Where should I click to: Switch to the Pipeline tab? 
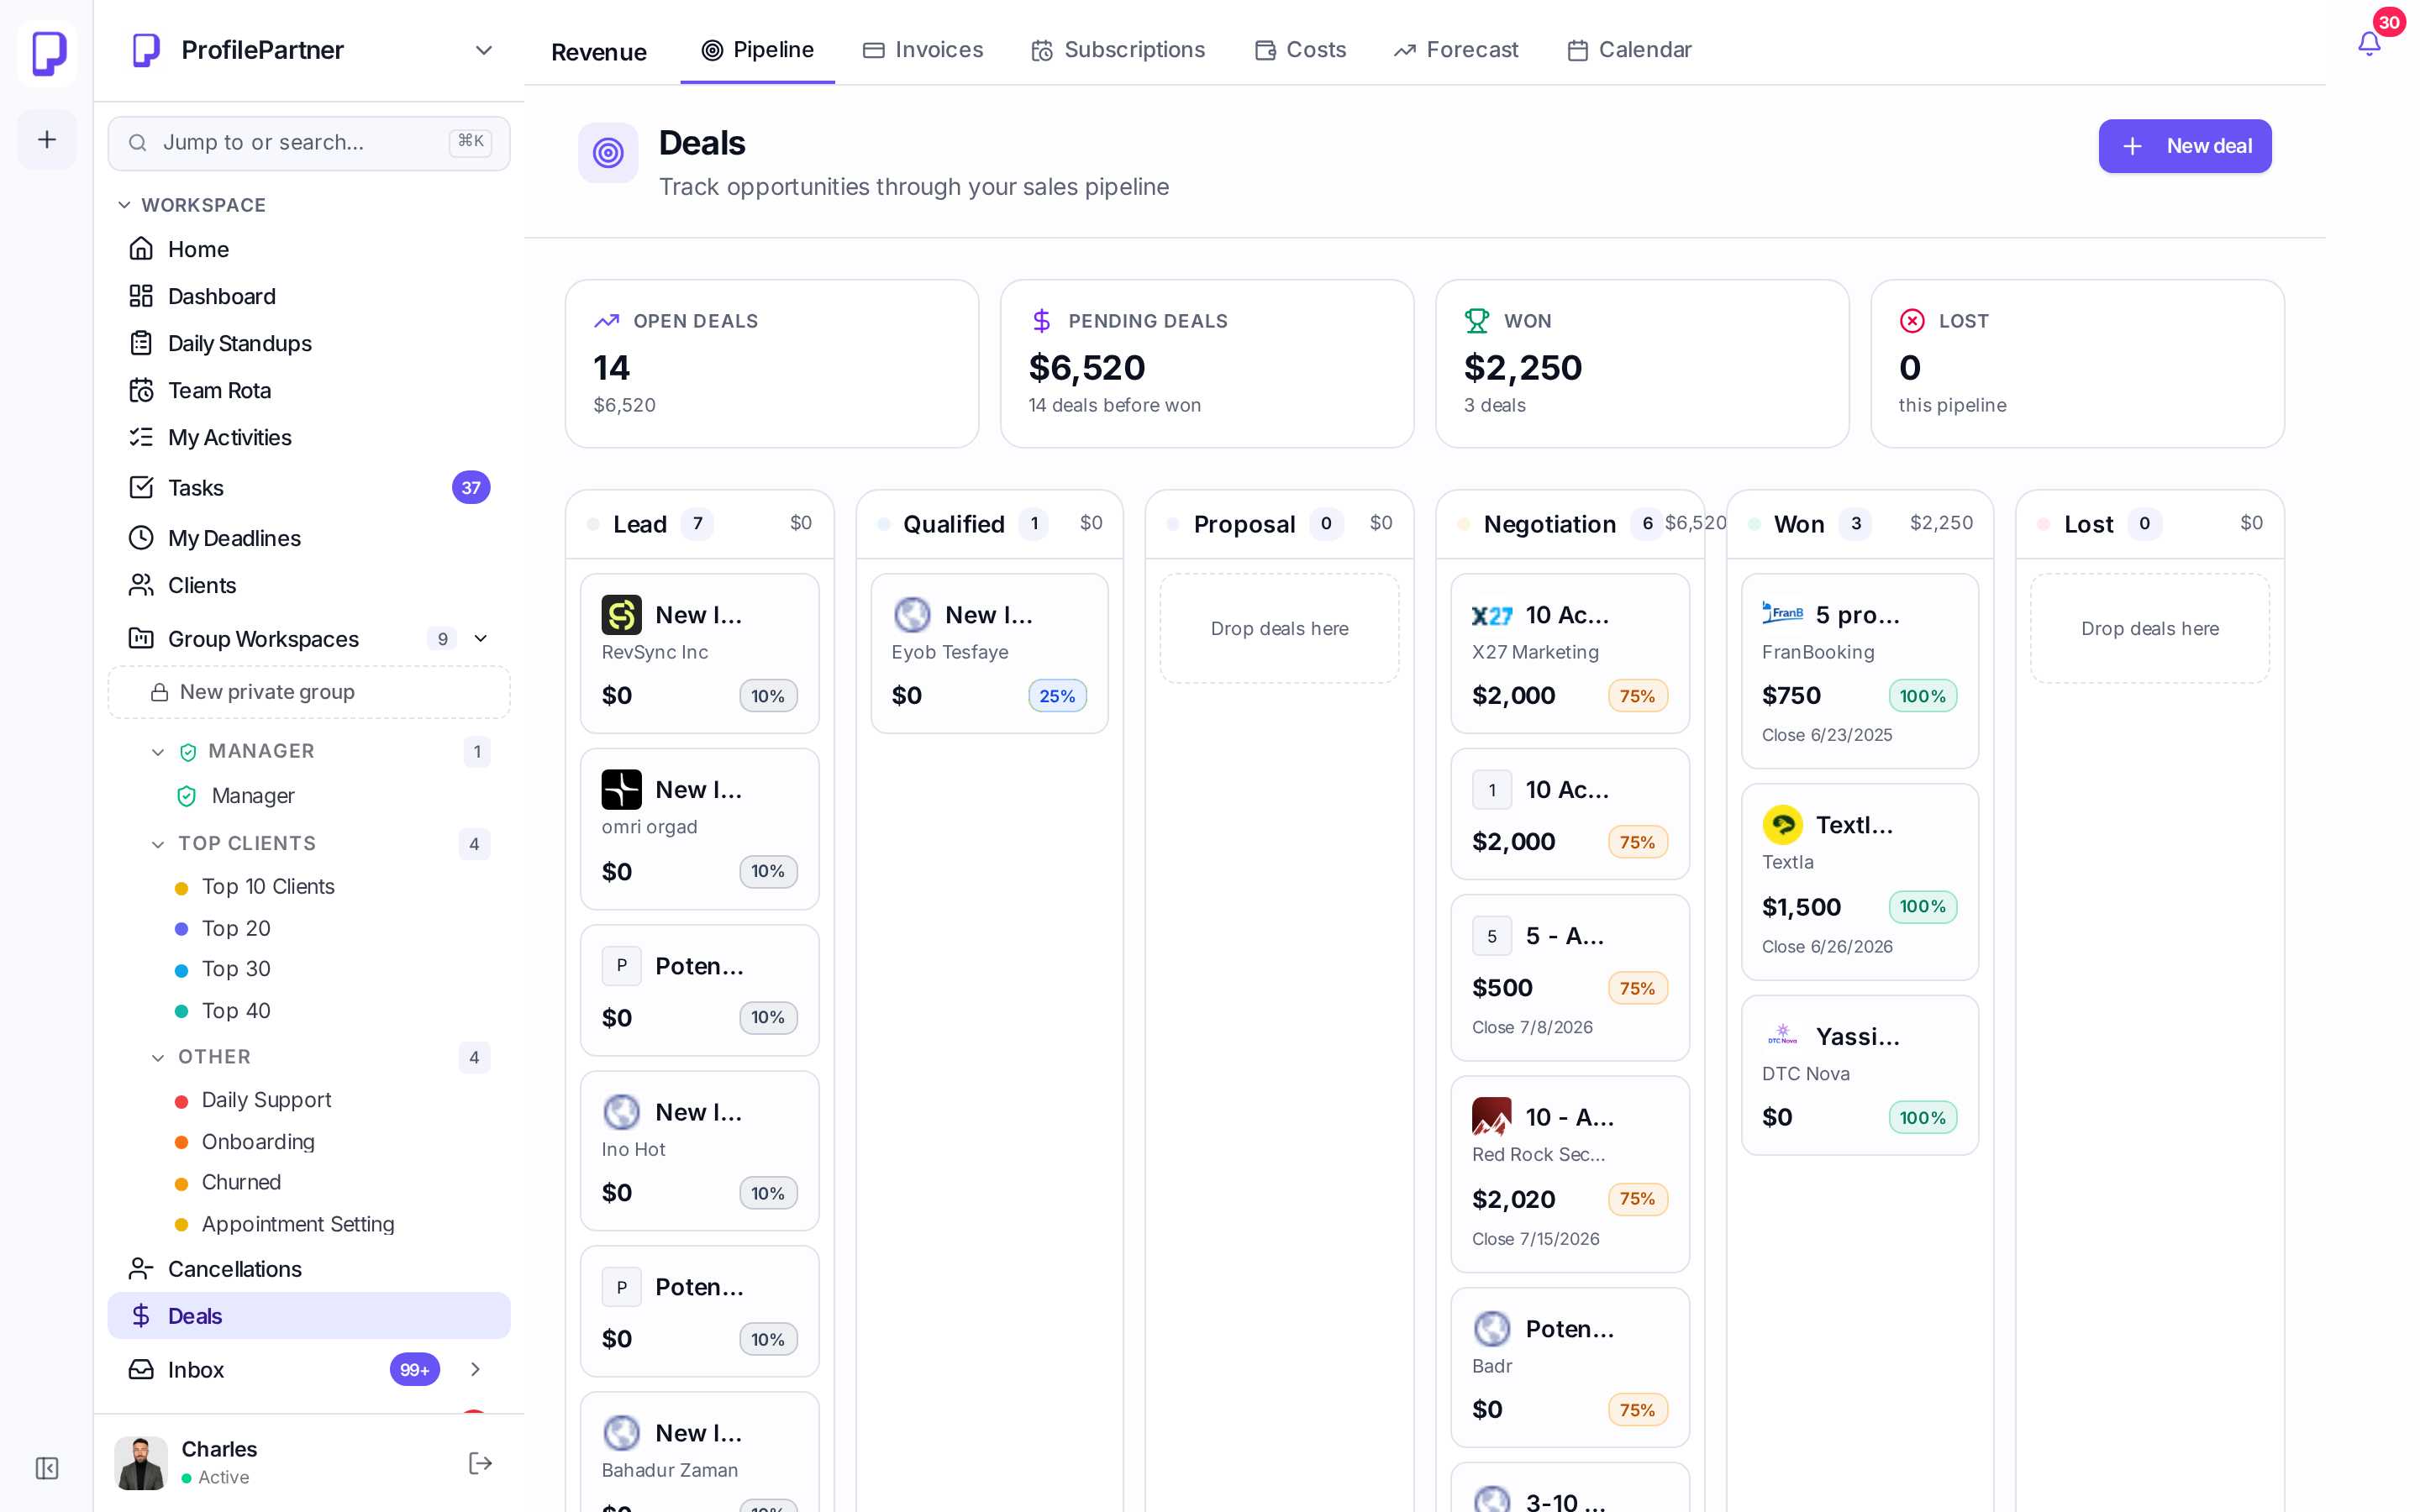pos(757,50)
